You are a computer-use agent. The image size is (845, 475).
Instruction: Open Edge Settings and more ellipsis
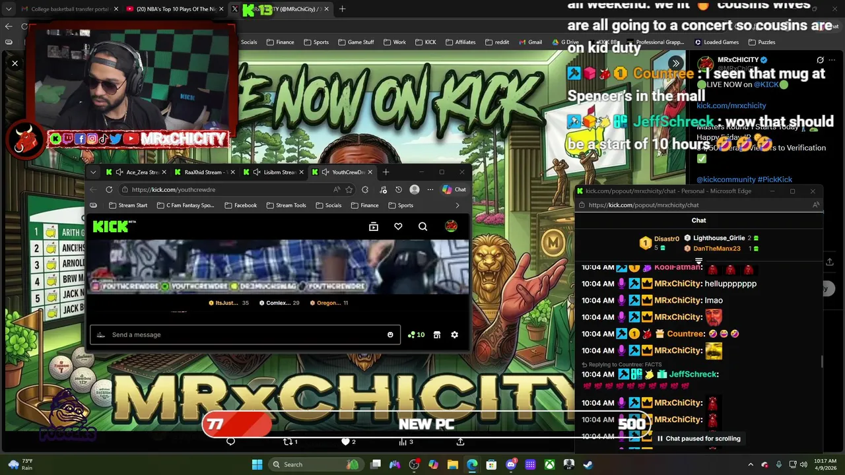click(430, 189)
